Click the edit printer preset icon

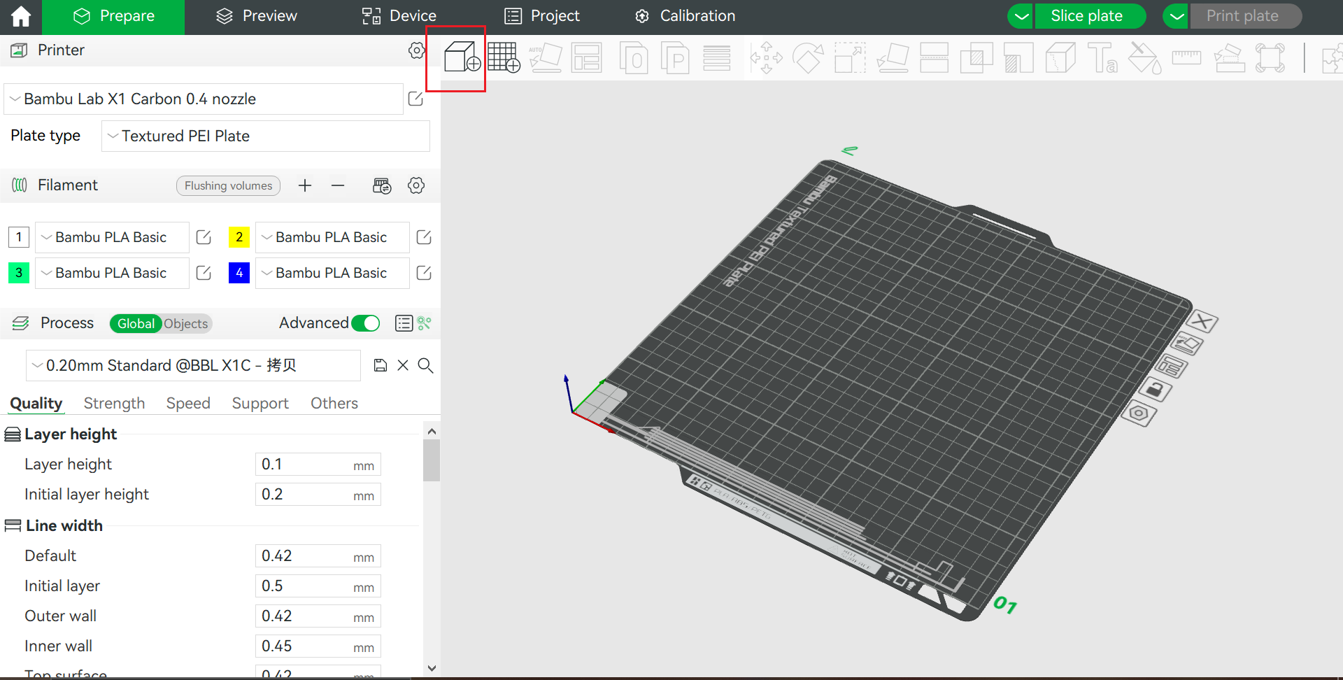(415, 99)
